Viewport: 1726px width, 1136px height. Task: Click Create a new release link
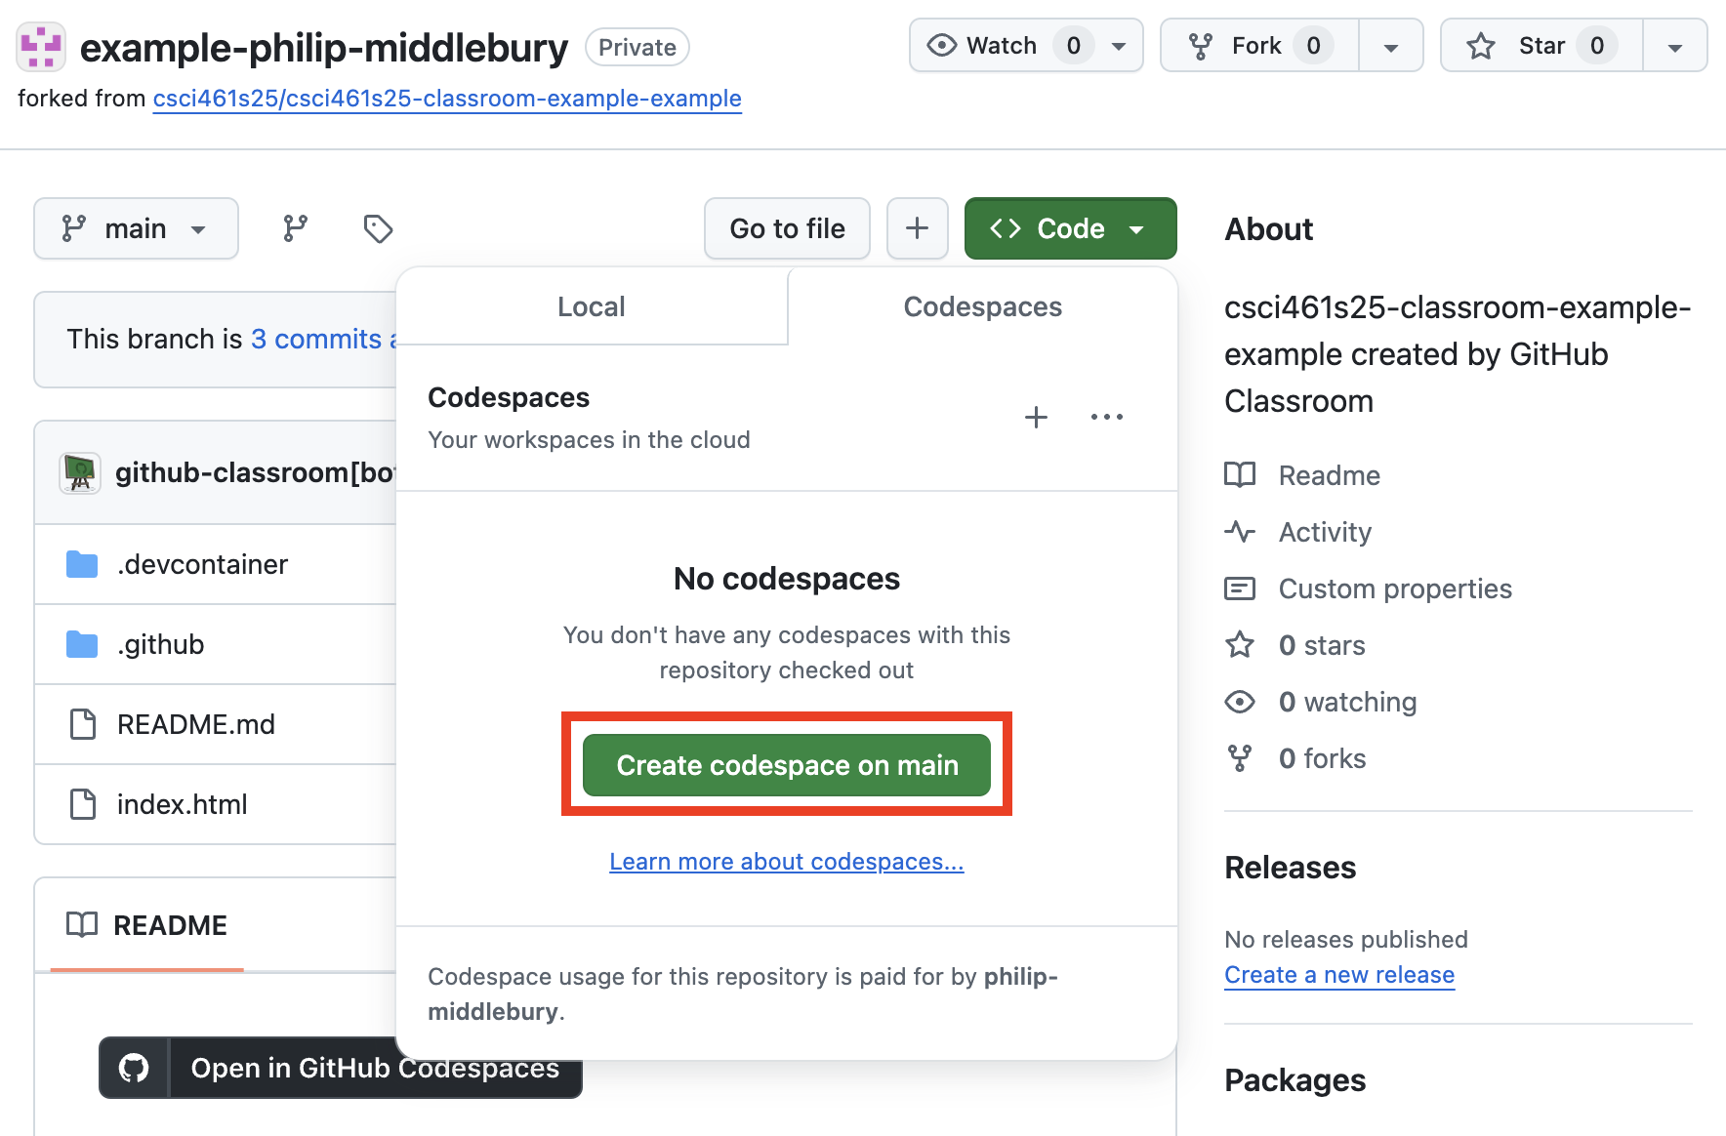pyautogui.click(x=1339, y=975)
